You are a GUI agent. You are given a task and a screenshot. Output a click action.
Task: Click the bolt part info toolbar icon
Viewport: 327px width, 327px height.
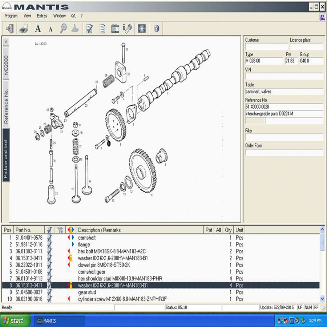(x=127, y=29)
